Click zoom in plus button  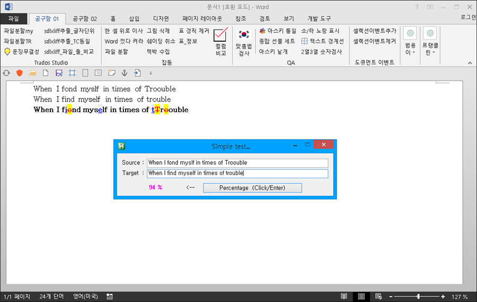tap(443, 297)
